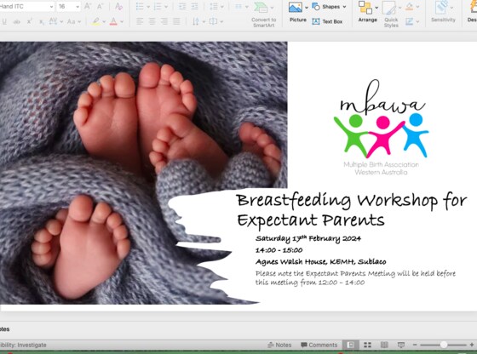Toggle underline formatting

click(x=4, y=21)
